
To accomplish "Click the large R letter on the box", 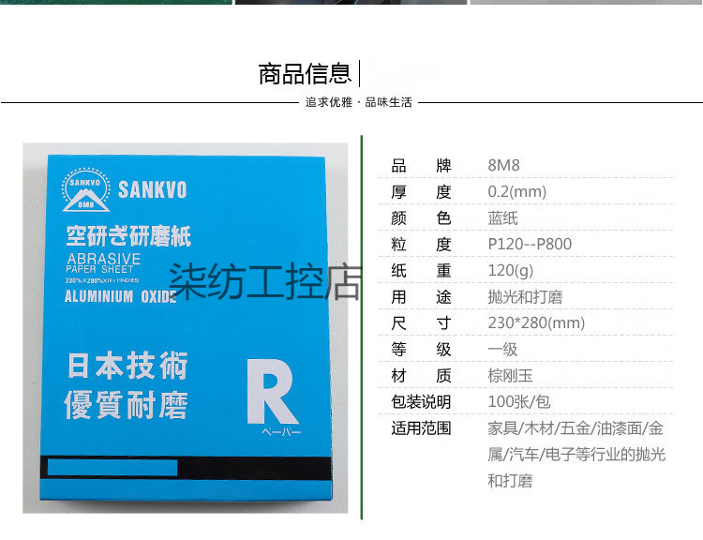I will pyautogui.click(x=272, y=392).
